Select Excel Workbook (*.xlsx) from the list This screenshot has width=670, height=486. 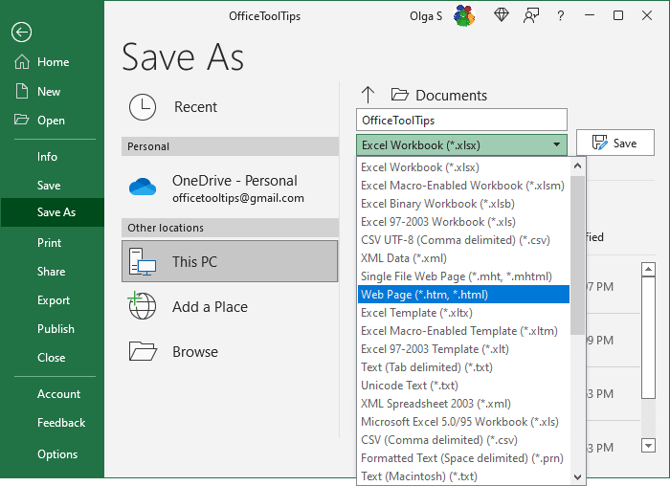tap(463, 167)
